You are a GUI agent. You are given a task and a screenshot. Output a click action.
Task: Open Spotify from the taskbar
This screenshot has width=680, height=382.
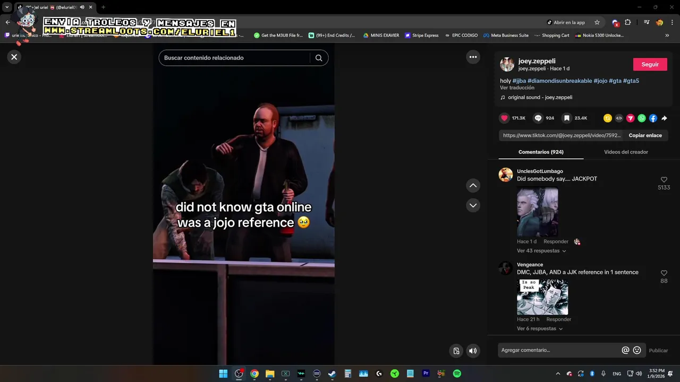click(x=457, y=374)
